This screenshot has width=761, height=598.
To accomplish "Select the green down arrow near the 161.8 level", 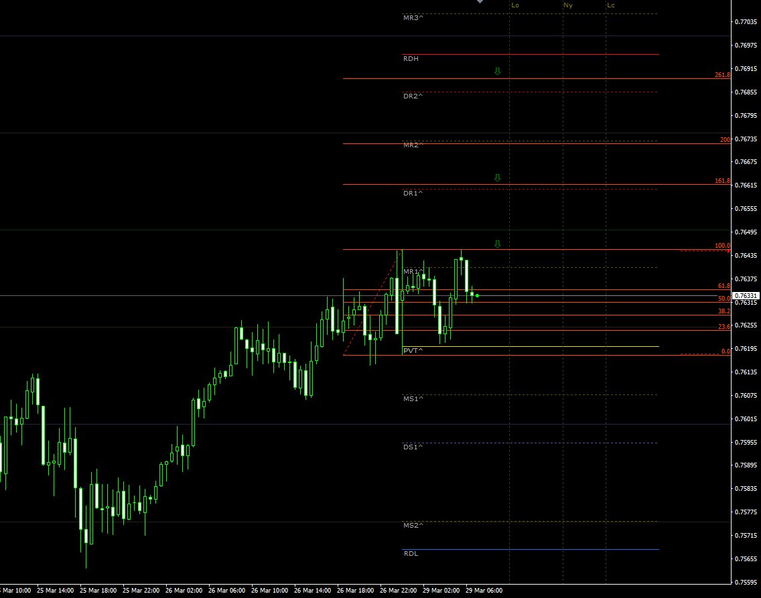I will pyautogui.click(x=498, y=178).
